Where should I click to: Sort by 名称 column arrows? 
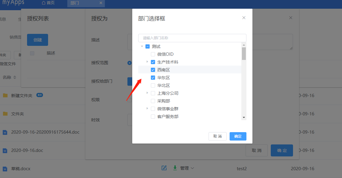[15, 77]
